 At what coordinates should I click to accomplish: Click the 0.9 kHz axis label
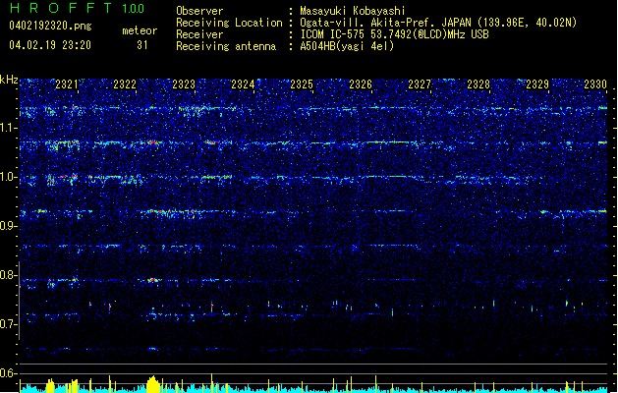pos(9,226)
